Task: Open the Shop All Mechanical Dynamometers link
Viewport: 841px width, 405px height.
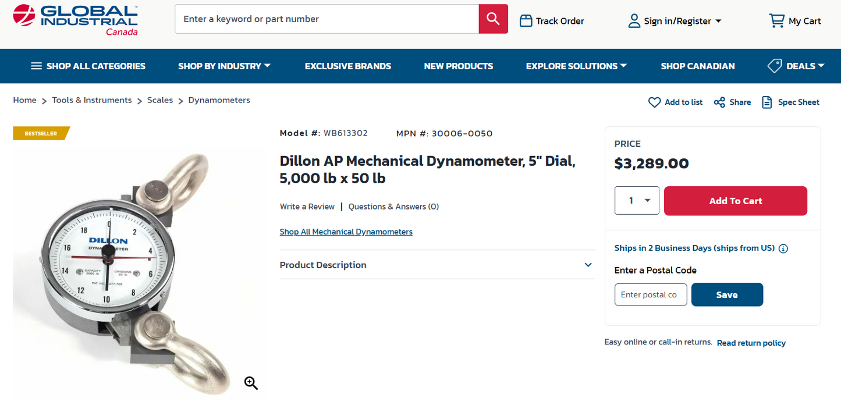Action: pyautogui.click(x=346, y=231)
